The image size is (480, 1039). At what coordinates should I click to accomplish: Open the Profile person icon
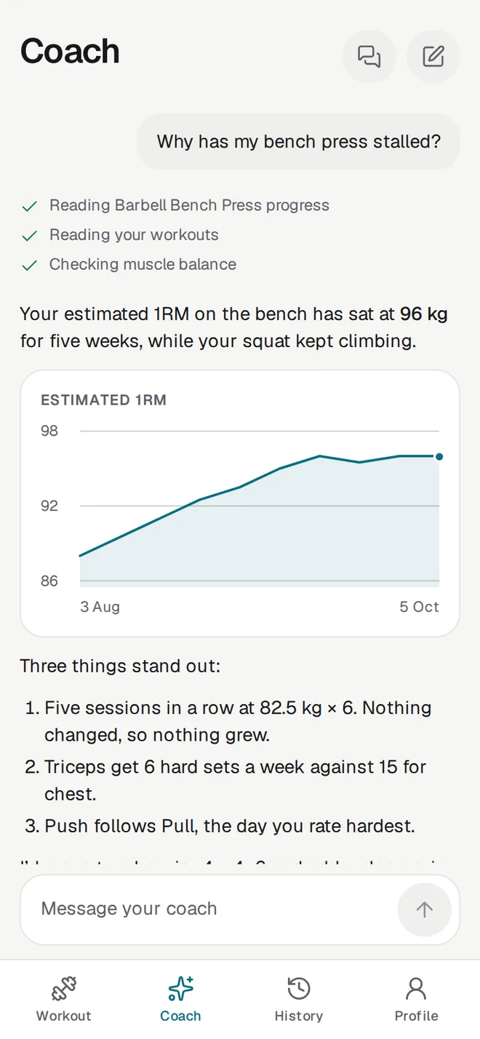[x=416, y=989]
